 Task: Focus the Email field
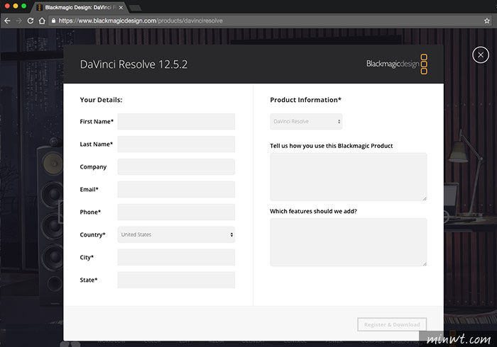click(176, 189)
